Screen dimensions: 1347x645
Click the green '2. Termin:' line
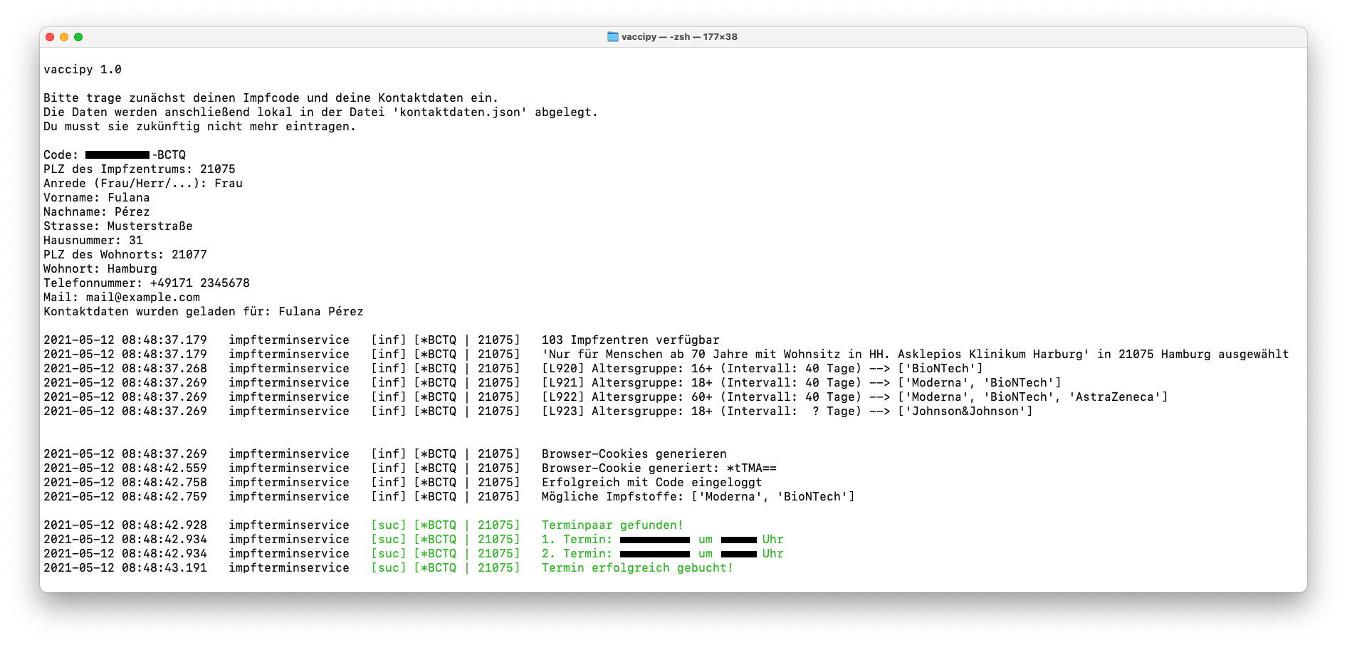tap(663, 554)
